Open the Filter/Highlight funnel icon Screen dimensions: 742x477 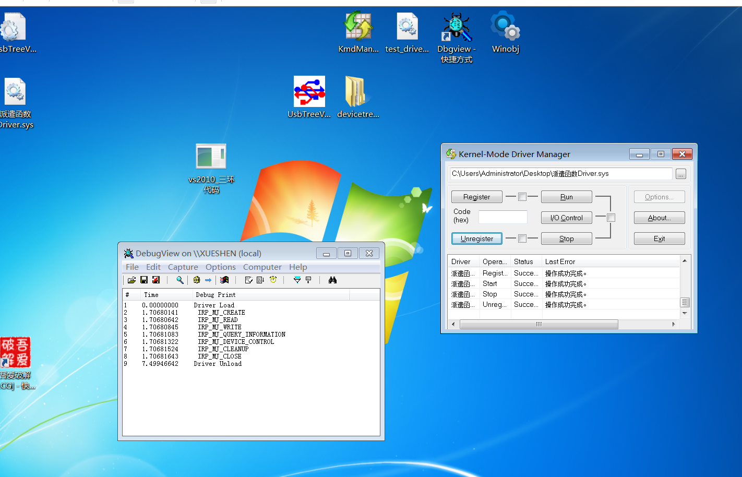pos(297,280)
